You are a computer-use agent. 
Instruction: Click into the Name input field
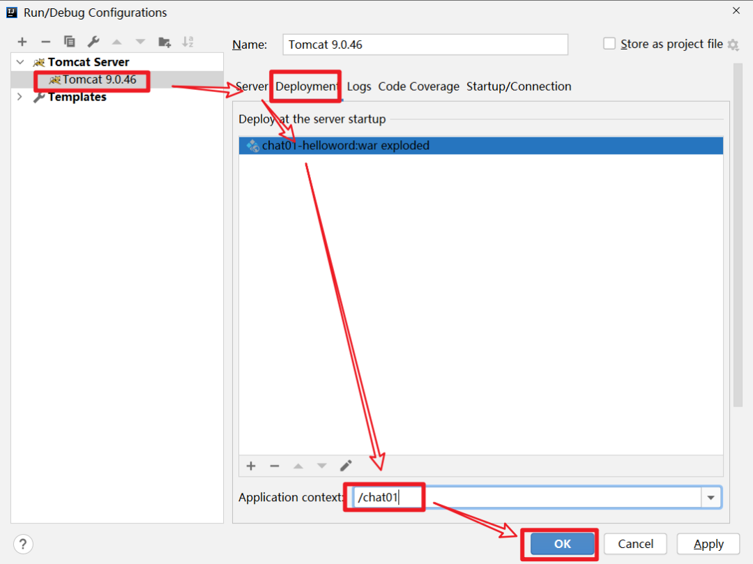tap(425, 45)
